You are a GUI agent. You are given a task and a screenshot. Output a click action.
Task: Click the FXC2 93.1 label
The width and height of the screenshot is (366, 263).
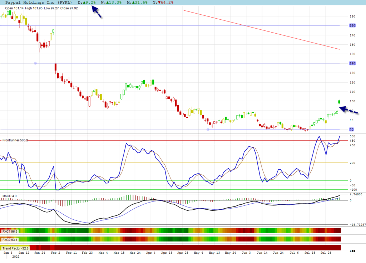click(10, 240)
